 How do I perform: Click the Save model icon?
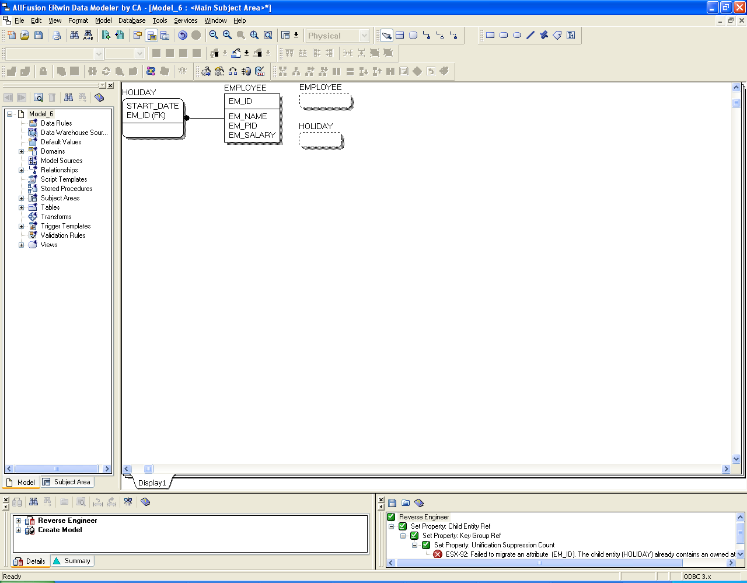coord(39,36)
